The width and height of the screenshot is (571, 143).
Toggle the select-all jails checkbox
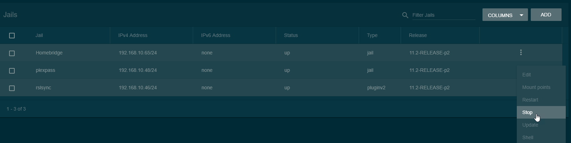(12, 36)
